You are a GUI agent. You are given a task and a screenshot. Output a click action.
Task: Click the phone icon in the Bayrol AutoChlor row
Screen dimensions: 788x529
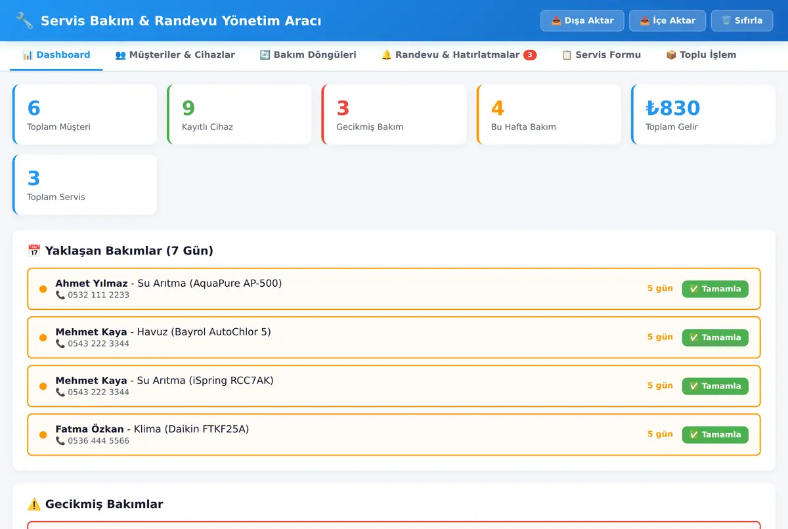(x=60, y=344)
